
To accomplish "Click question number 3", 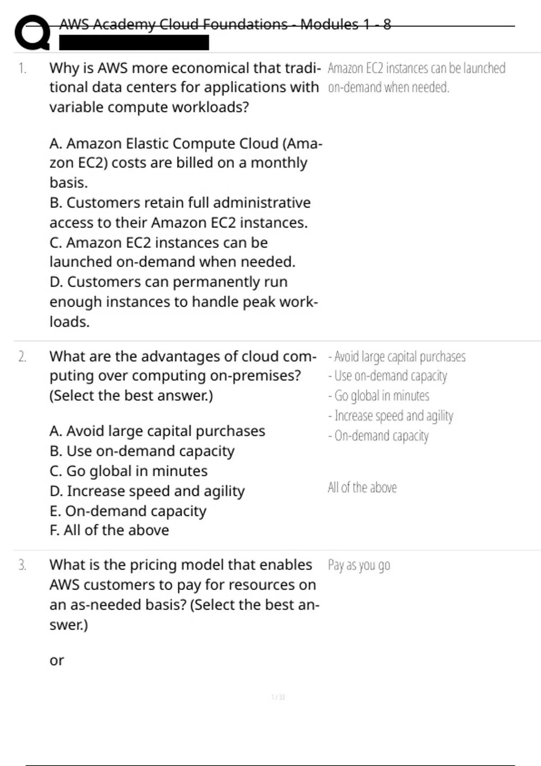I will pos(22,565).
